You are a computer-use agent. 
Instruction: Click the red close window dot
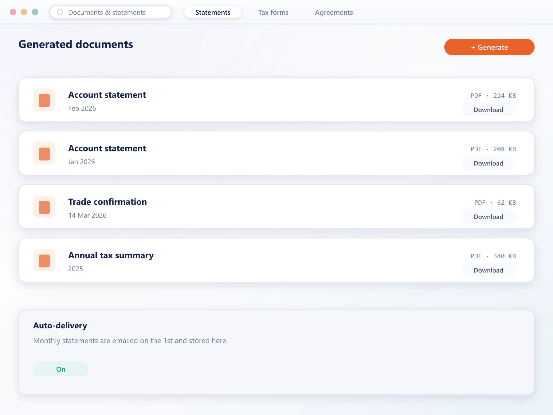[13, 12]
